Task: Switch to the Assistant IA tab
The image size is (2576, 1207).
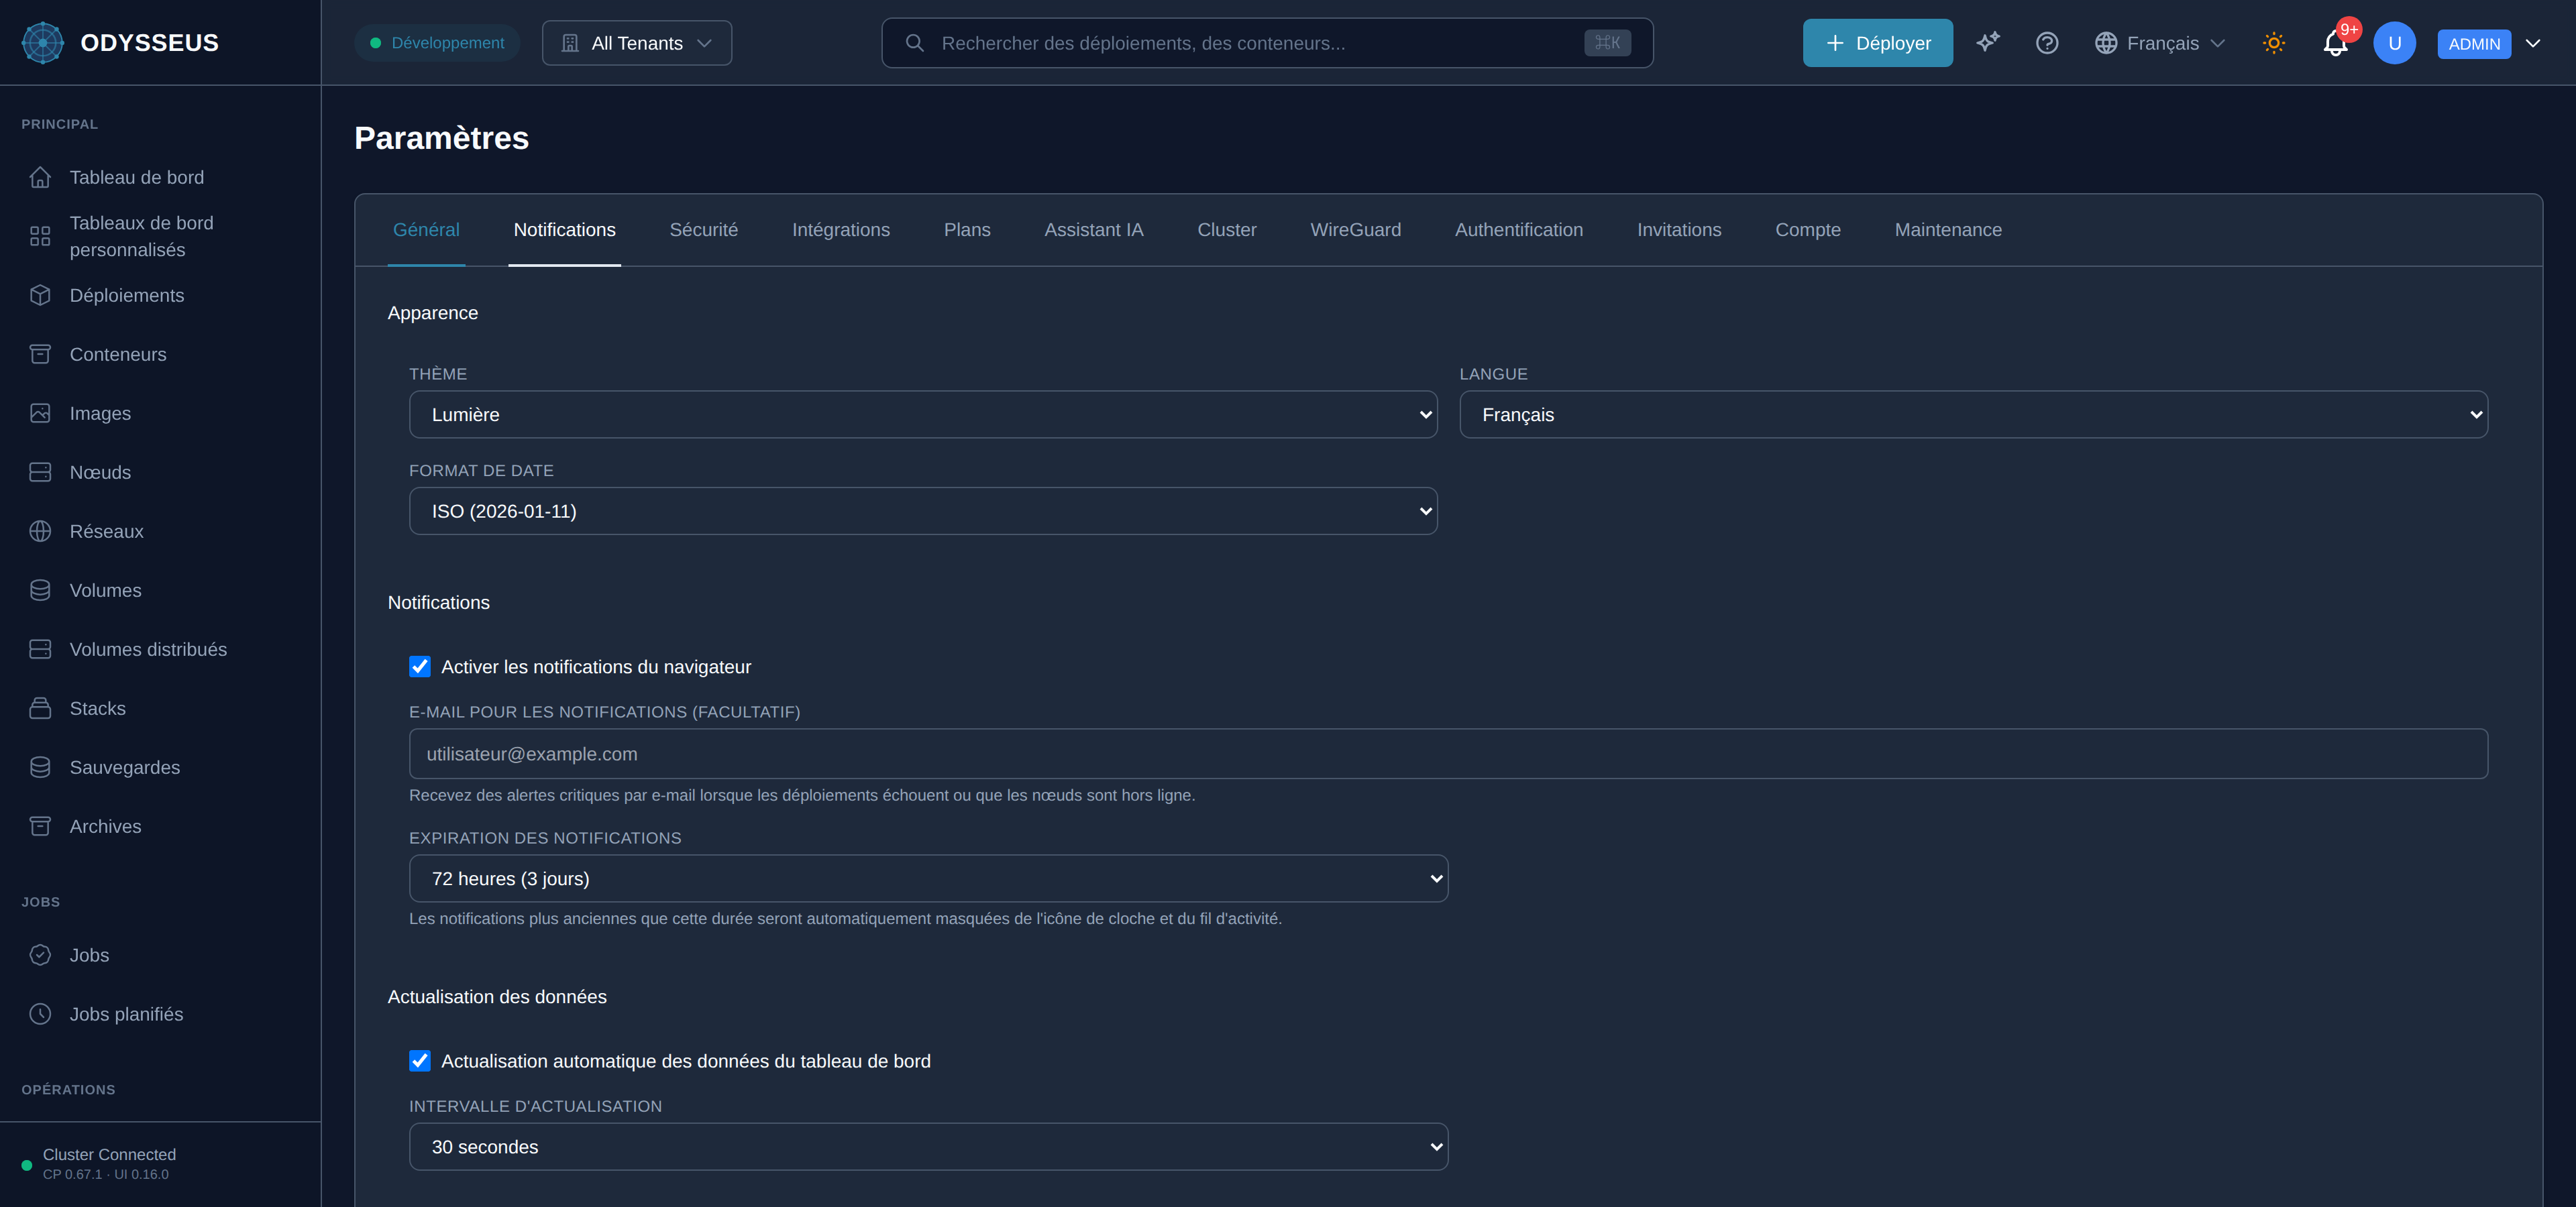Action: pos(1093,230)
